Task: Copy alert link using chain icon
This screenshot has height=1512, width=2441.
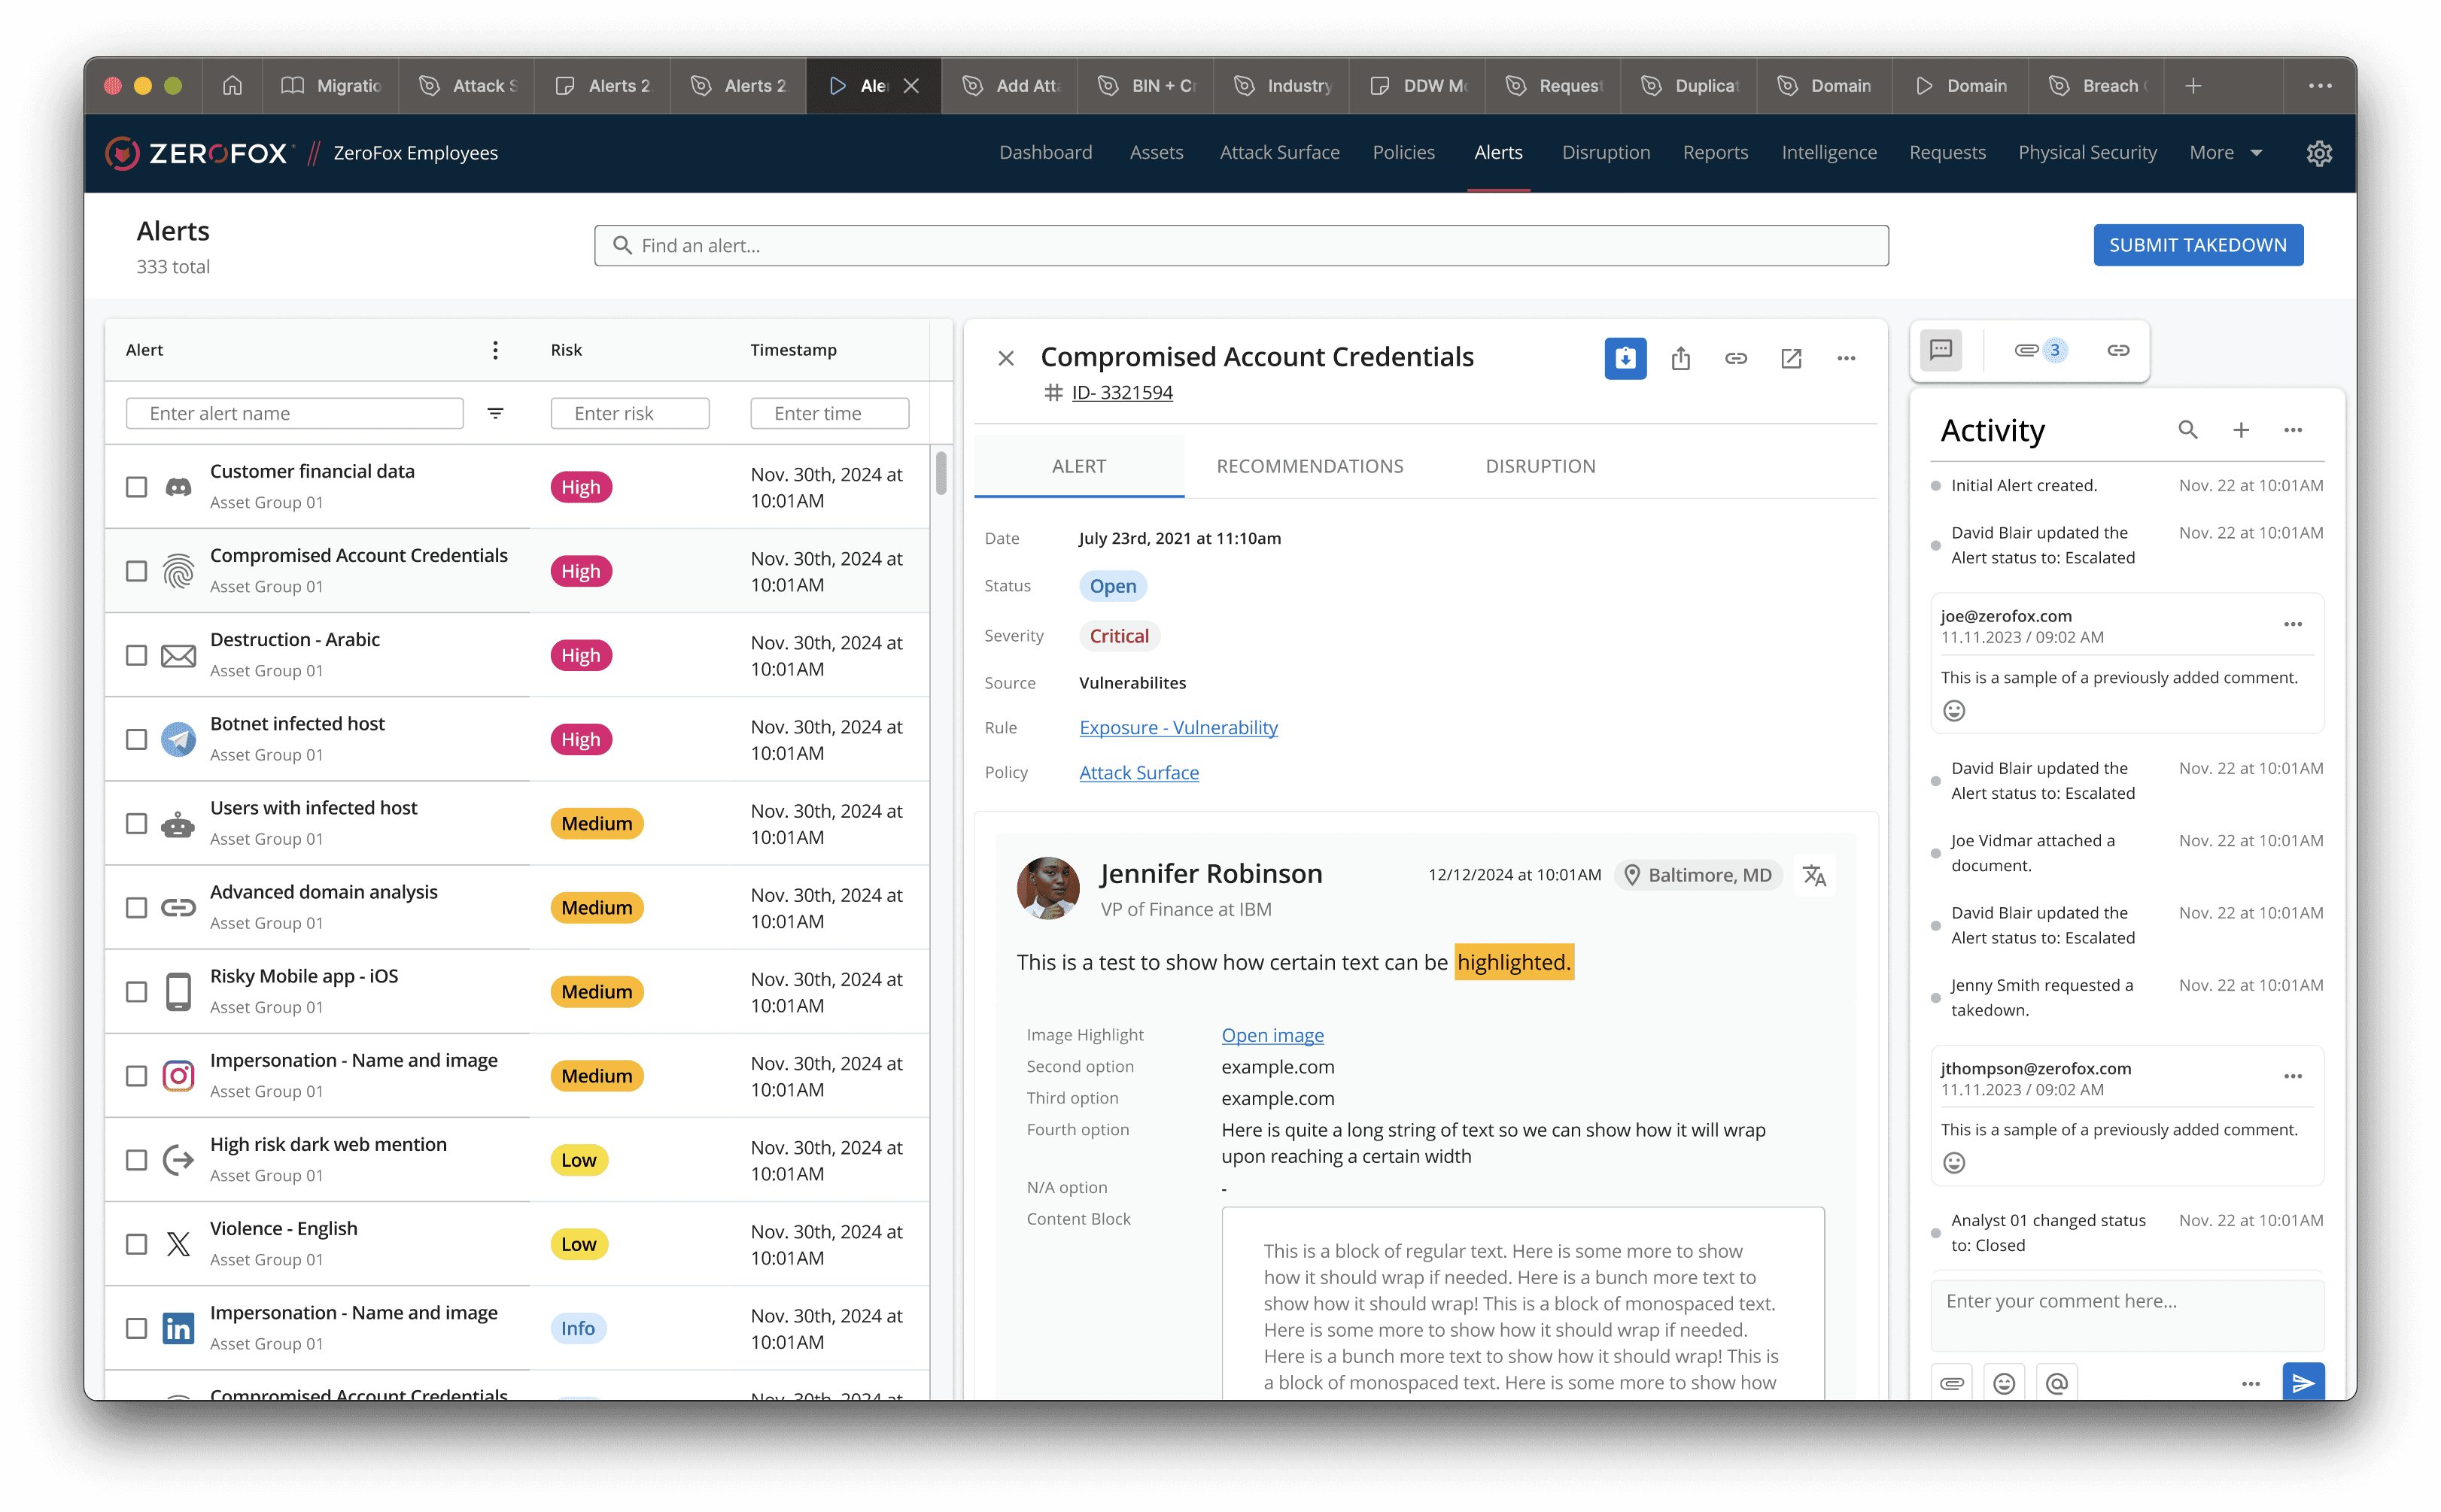Action: 1735,358
